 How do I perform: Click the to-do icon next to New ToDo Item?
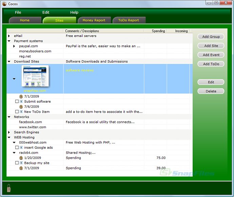coord(21,112)
